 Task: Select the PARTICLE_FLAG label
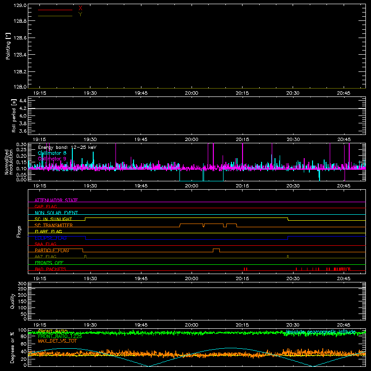(52, 250)
